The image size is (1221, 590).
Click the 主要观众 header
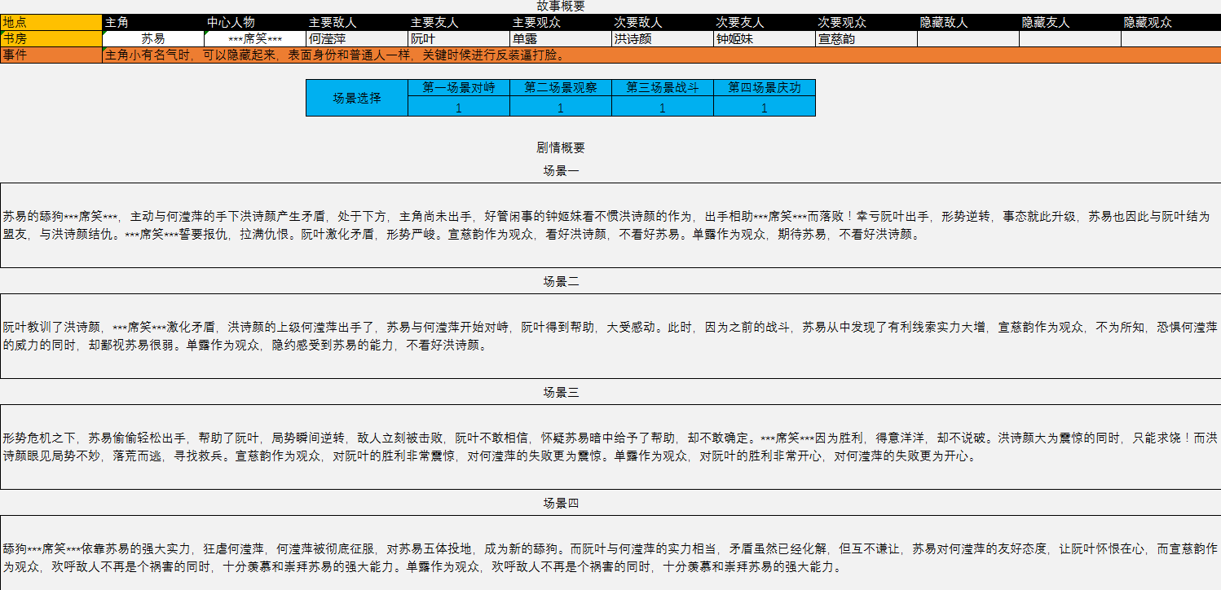(x=561, y=23)
